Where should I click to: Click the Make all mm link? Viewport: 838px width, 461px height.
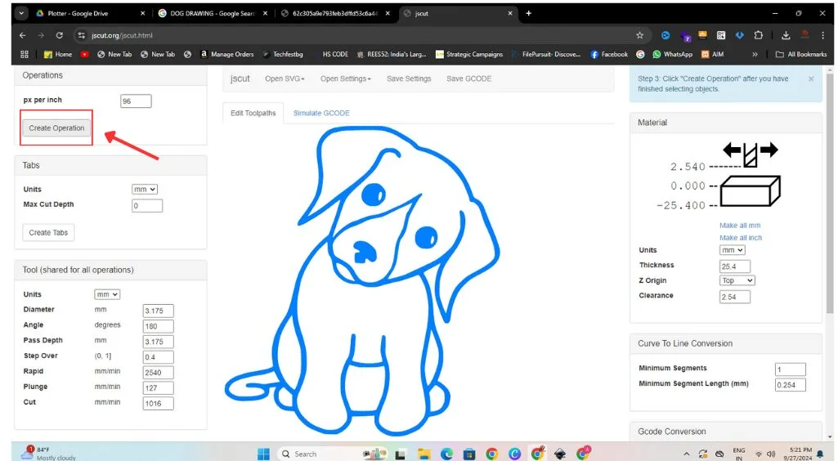740,226
